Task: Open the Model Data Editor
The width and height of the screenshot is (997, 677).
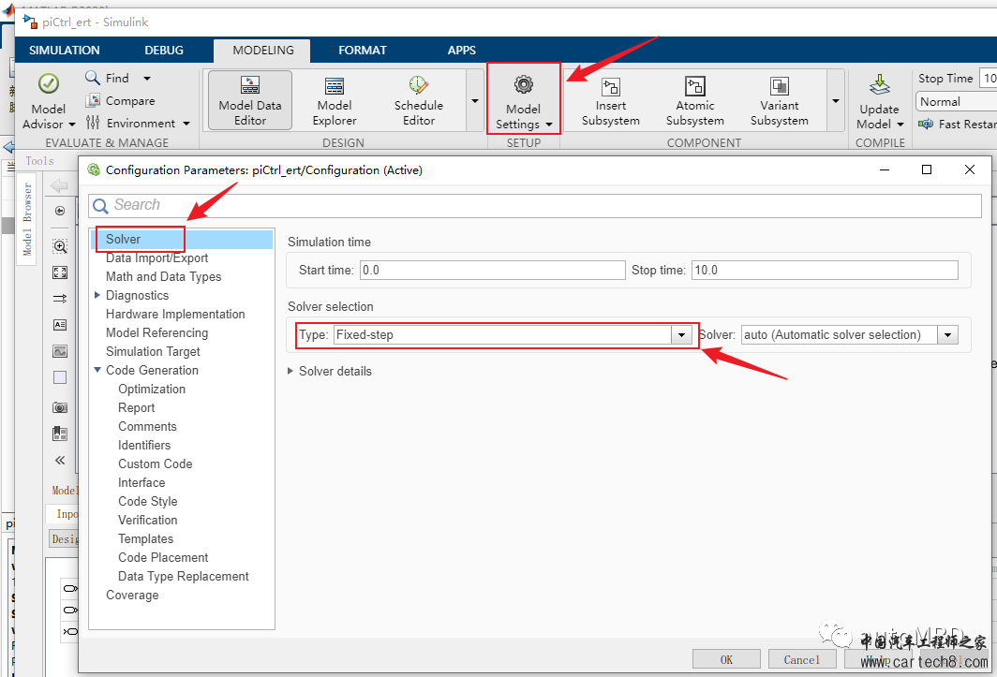Action: pos(250,100)
